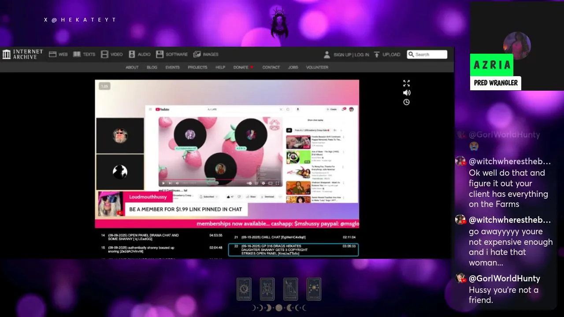
Task: Click @GorlWorldHunty name above 'Hussy you're not'
Action: coord(504,278)
